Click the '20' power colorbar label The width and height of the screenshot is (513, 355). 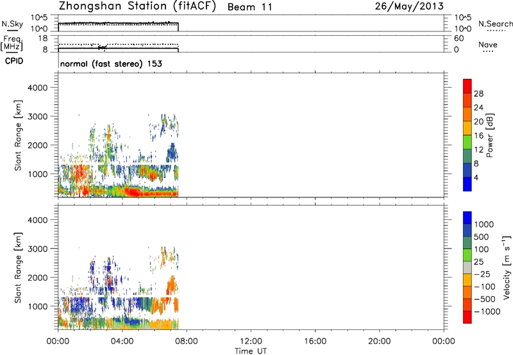[478, 122]
